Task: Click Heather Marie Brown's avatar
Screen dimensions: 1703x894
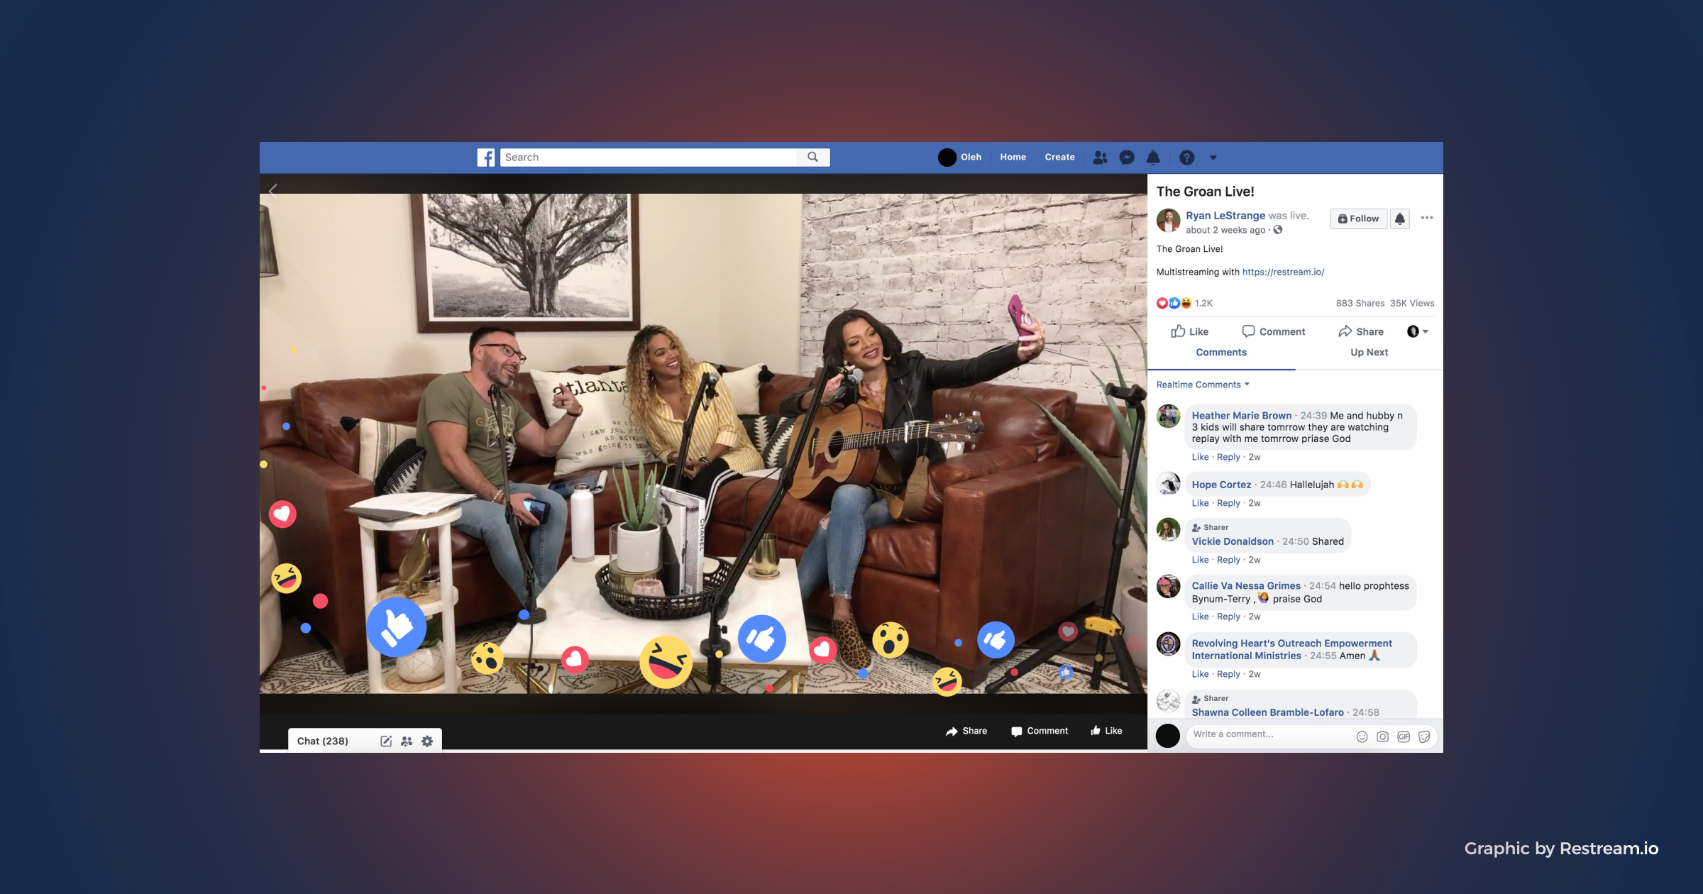Action: coord(1168,416)
